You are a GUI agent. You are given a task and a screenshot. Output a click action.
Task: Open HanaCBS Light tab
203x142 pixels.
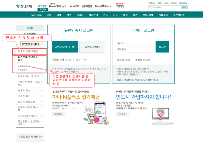[58, 6]
